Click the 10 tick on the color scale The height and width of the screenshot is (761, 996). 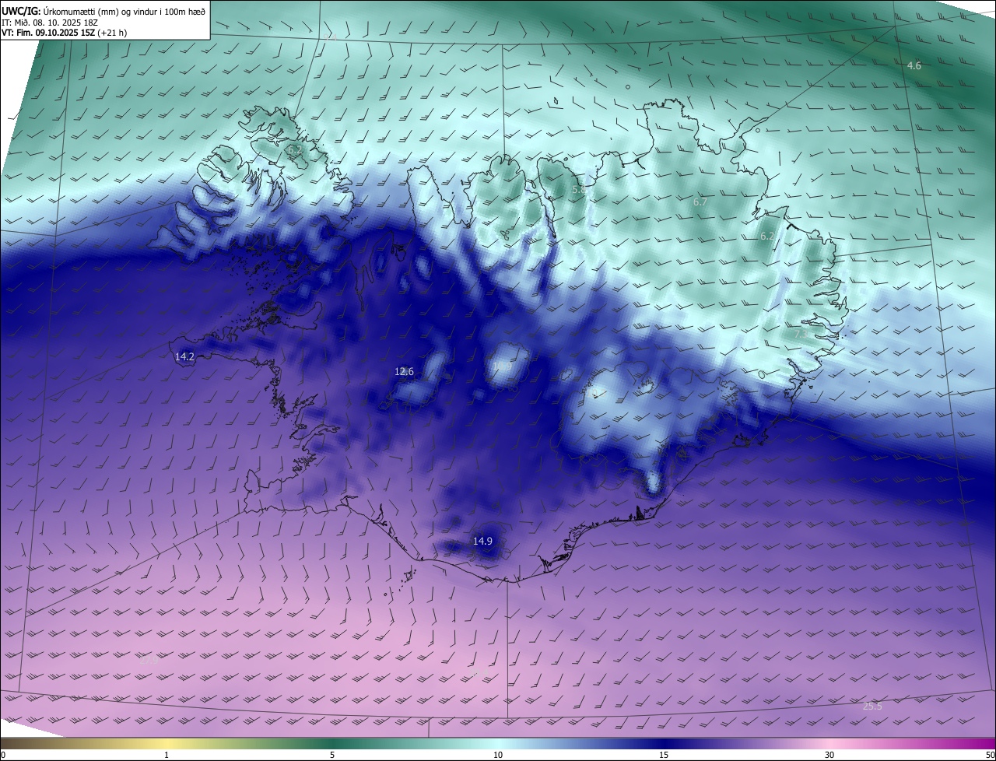[498, 755]
